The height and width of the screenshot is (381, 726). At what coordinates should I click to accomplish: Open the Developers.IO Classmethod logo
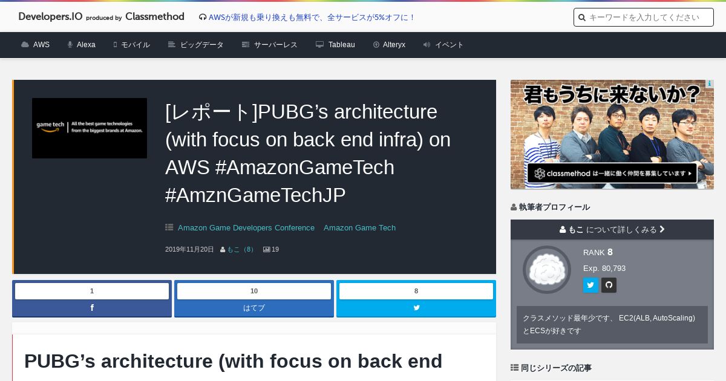pos(102,17)
